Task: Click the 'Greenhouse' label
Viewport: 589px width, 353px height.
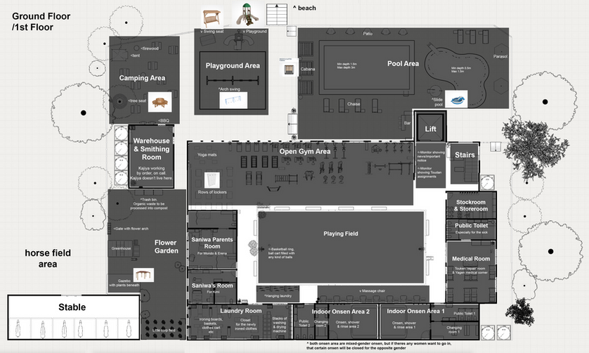Action: point(121,248)
